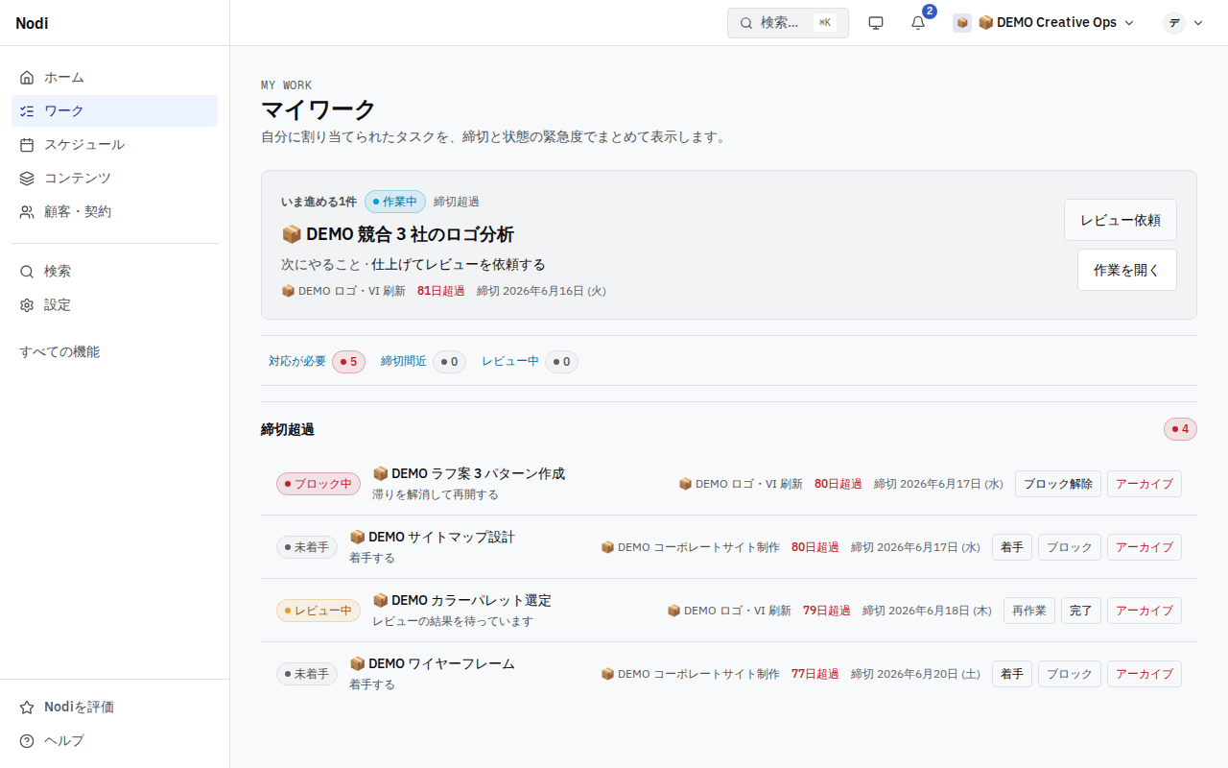The image size is (1228, 768).
Task: Filter by レビュー中 tab
Action: (x=530, y=362)
